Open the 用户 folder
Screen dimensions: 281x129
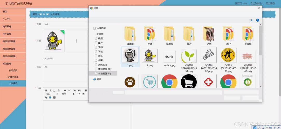click(228, 35)
